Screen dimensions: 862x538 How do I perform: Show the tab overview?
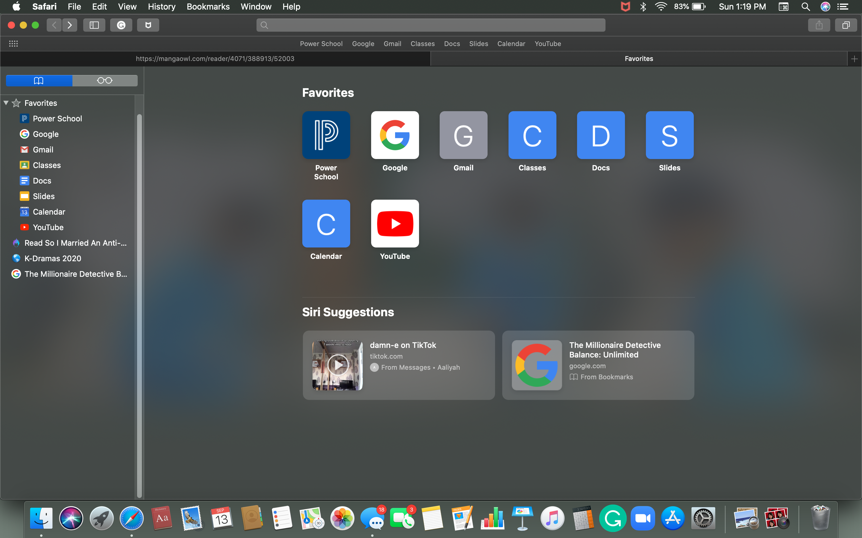pos(846,25)
